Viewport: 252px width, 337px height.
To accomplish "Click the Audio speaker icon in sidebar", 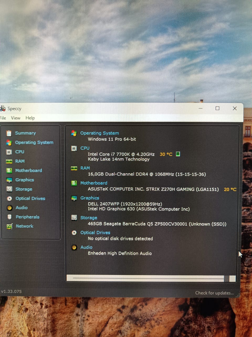I will click(x=10, y=208).
